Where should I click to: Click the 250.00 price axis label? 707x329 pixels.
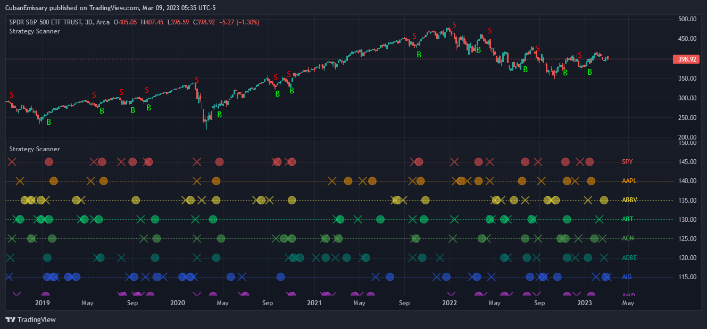[x=687, y=118]
